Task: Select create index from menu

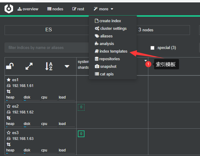Action: (x=108, y=21)
